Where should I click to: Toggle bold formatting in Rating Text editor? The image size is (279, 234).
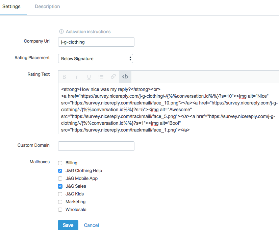pyautogui.click(x=64, y=77)
